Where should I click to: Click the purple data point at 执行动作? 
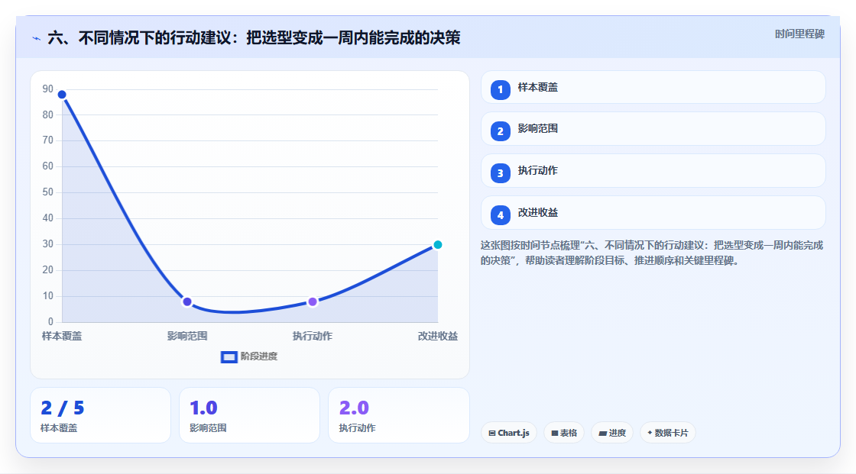[313, 301]
